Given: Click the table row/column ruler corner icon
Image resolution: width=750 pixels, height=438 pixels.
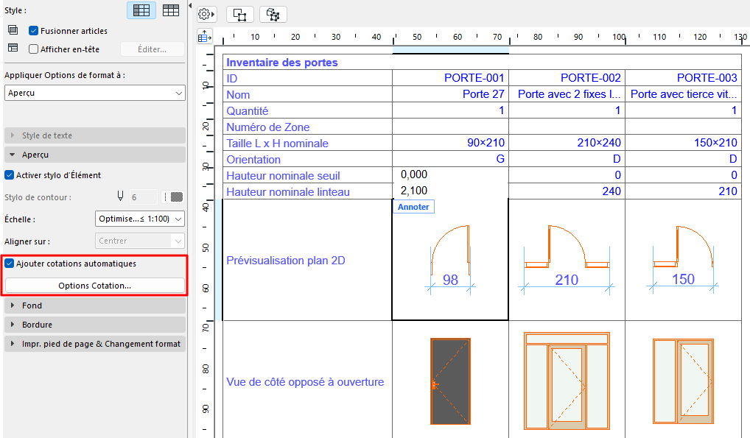Looking at the screenshot, I should coord(205,37).
